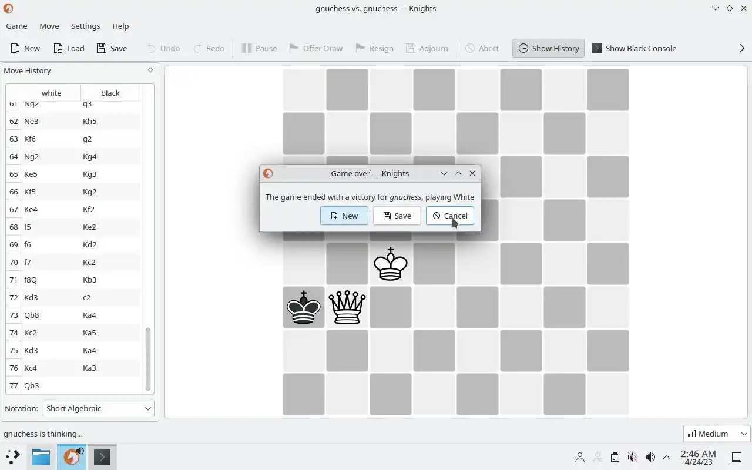Image resolution: width=752 pixels, height=470 pixels.
Task: Maximize the Game over dialog
Action: (x=458, y=173)
